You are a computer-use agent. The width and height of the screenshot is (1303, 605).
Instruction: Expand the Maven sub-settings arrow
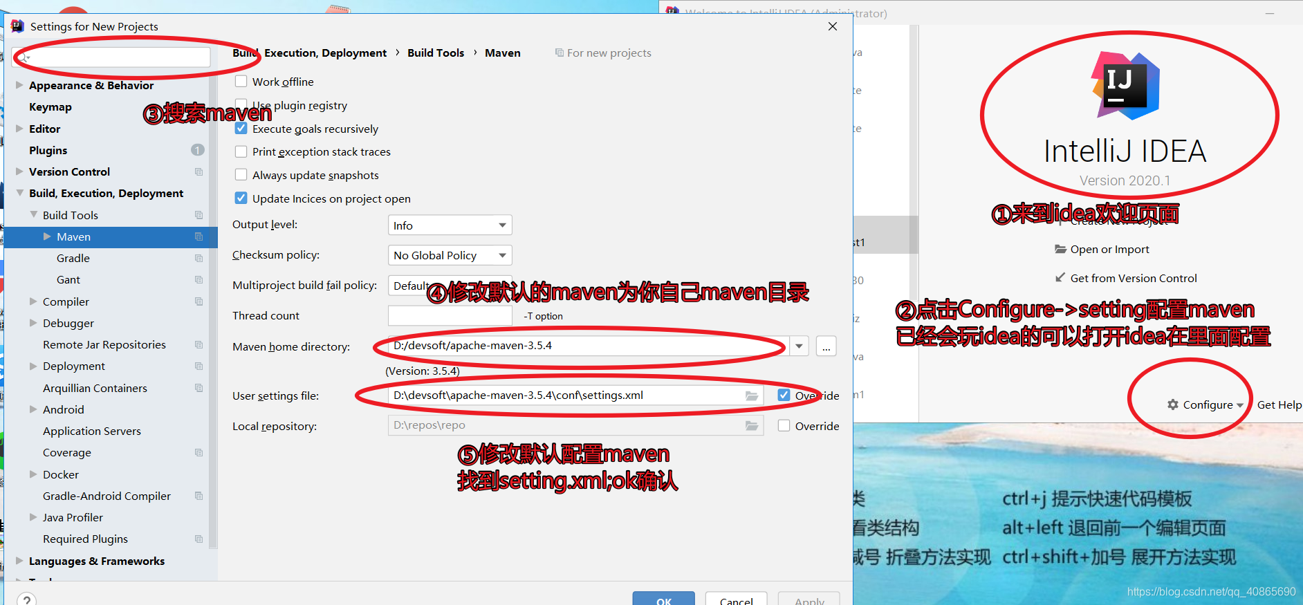pyautogui.click(x=47, y=236)
